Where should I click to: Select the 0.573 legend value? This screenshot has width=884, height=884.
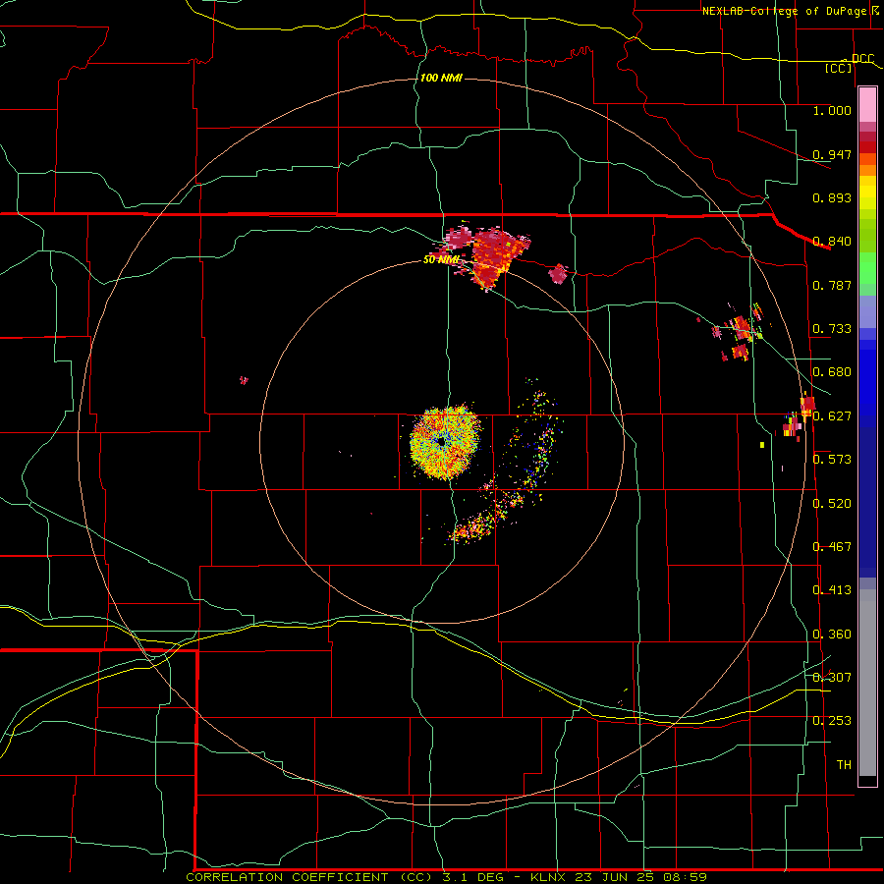pos(832,460)
